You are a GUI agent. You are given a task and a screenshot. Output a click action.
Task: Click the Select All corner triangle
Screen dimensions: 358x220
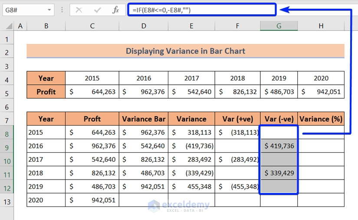[9, 26]
